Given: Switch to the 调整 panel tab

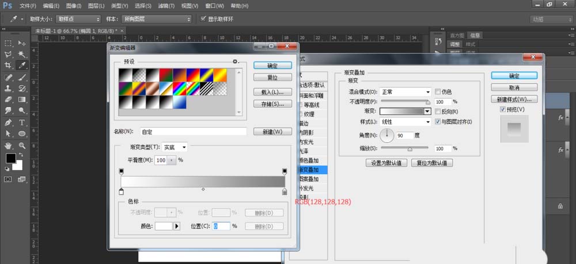Looking at the screenshot, I should pos(455,44).
